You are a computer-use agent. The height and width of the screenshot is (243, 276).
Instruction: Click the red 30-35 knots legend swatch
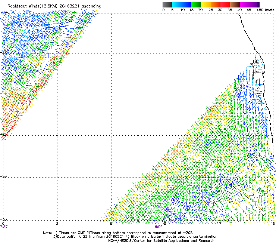pos(225,4)
